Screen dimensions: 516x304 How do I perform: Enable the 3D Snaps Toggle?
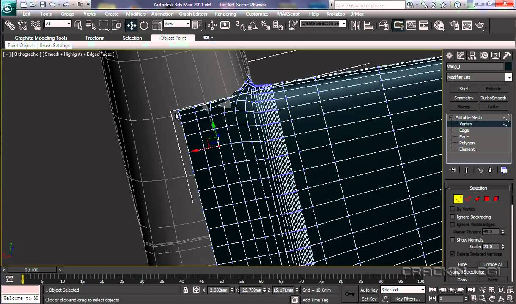pyautogui.click(x=240, y=25)
